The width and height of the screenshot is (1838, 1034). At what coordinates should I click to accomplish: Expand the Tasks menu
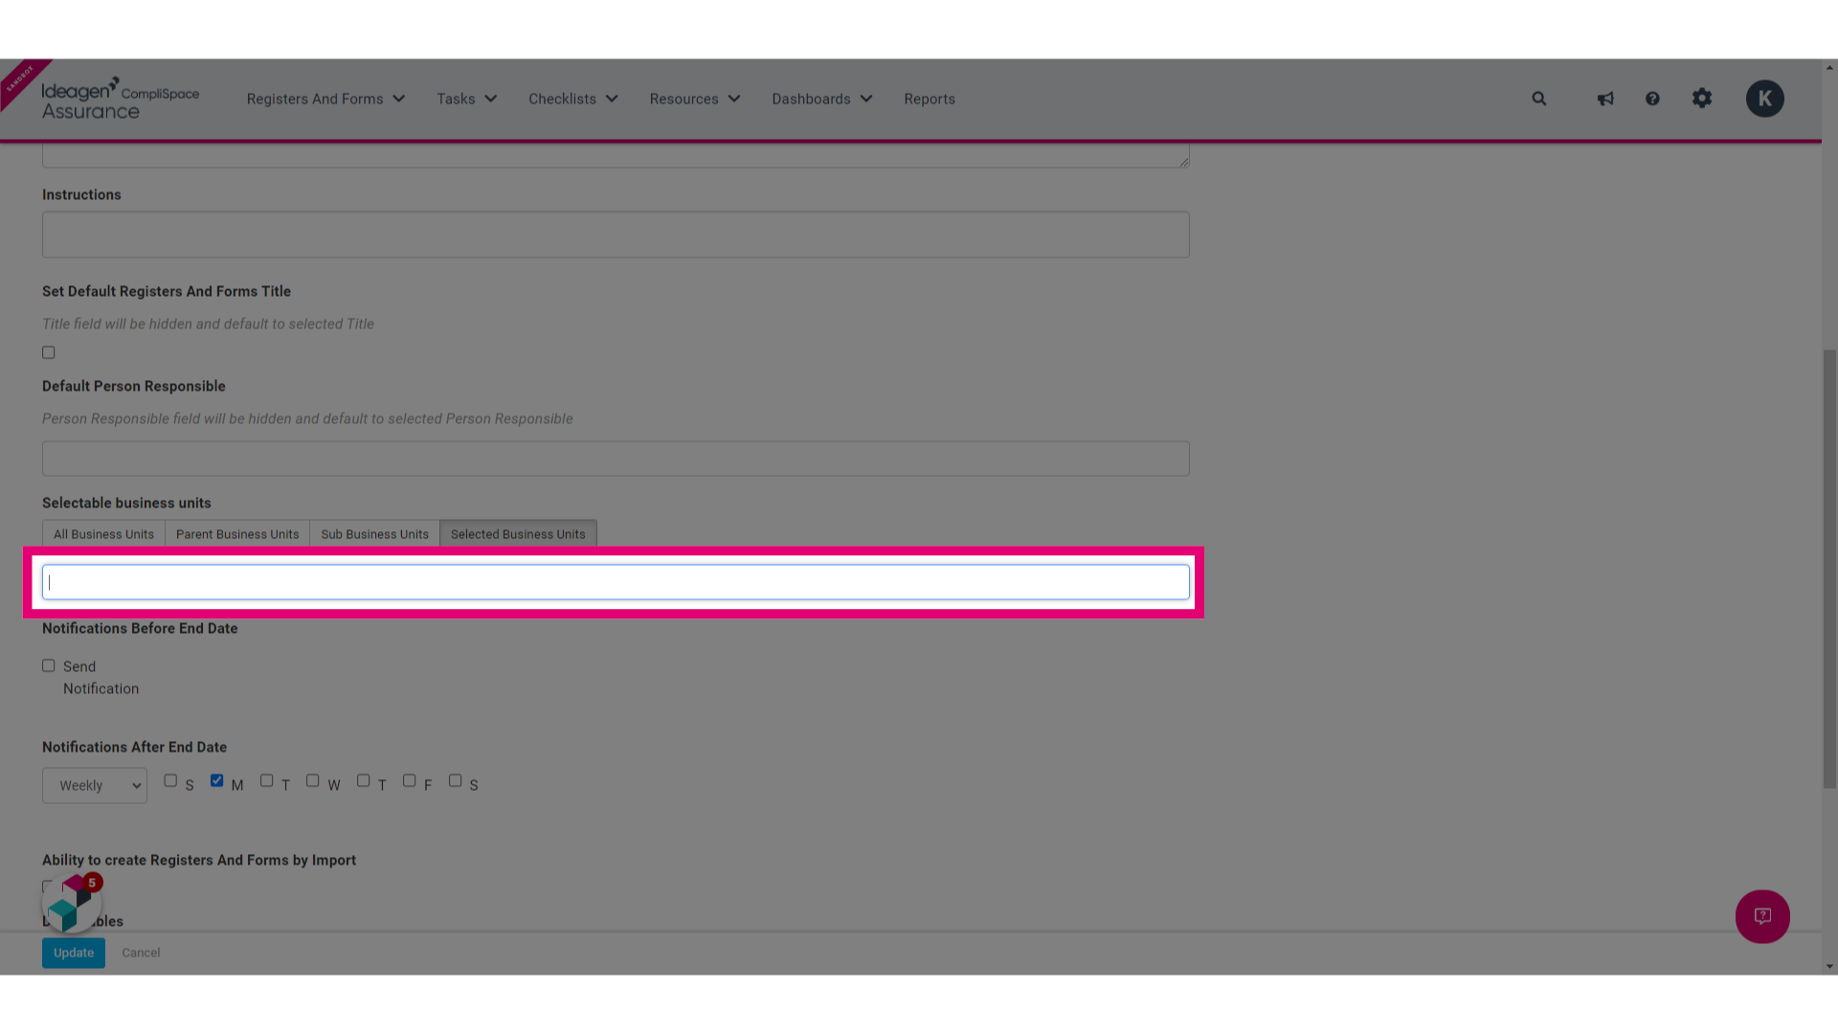tap(466, 99)
